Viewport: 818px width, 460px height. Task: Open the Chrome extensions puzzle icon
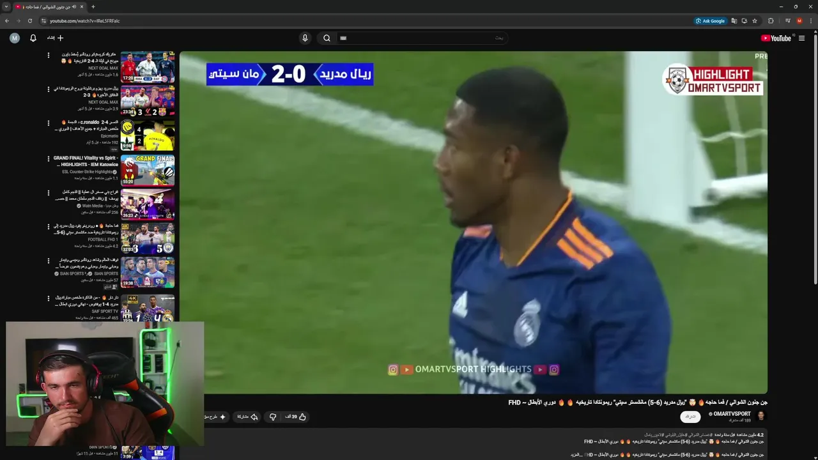(771, 20)
